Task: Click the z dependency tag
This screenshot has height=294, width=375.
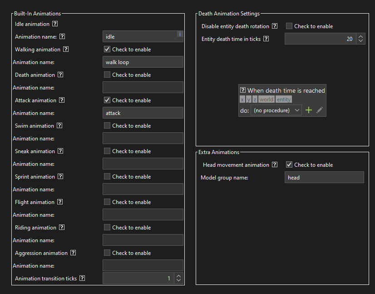Action: pyautogui.click(x=255, y=100)
